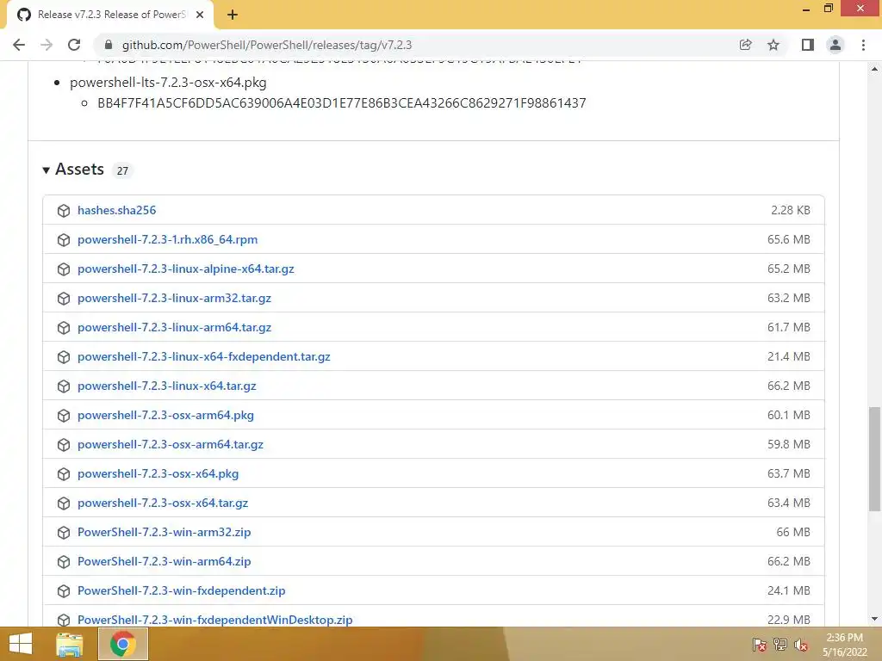Click package icon beside linux-x64-fxdependent.tar.gz
Viewport: 882px width, 661px height.
pyautogui.click(x=64, y=357)
